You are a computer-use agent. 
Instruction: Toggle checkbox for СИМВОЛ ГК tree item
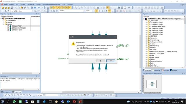pyautogui.click(x=8, y=26)
